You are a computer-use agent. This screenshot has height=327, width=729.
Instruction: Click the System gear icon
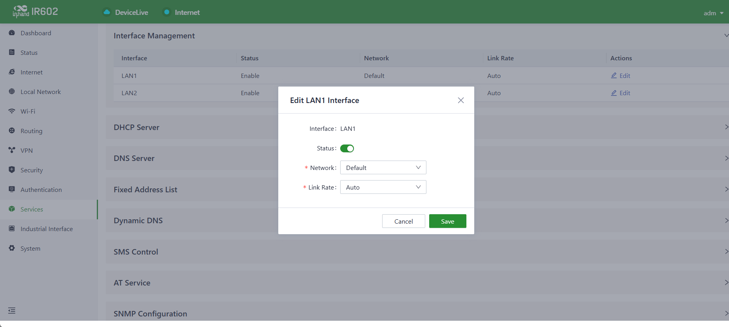pos(12,248)
